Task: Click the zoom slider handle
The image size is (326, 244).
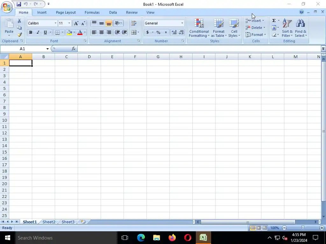Action: pyautogui.click(x=303, y=228)
